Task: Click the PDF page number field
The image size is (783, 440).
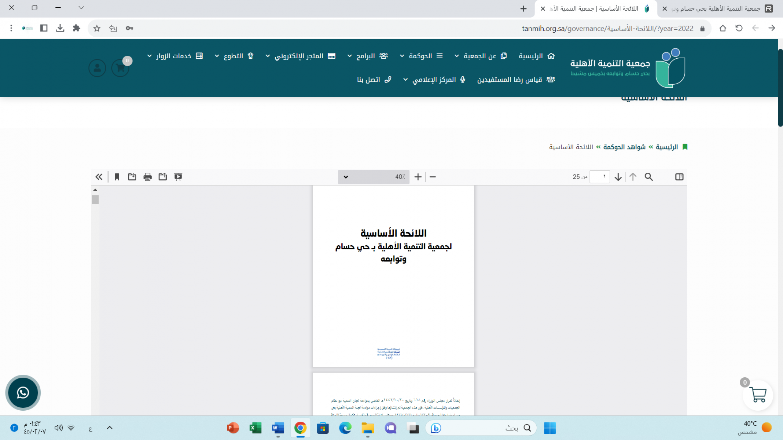Action: [599, 177]
